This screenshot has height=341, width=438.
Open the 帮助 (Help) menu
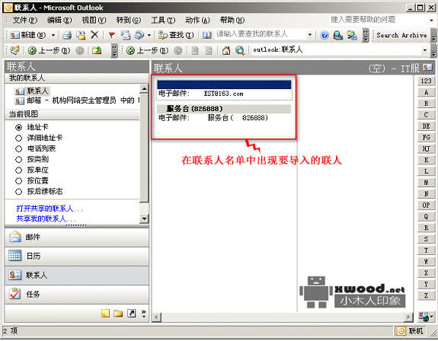[x=232, y=20]
